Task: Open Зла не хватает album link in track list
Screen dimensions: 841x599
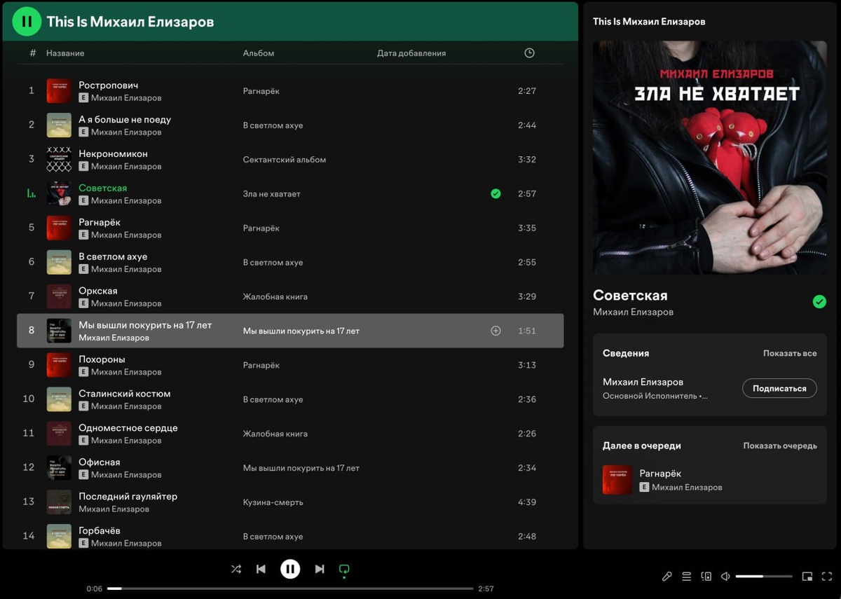Action: pos(271,194)
